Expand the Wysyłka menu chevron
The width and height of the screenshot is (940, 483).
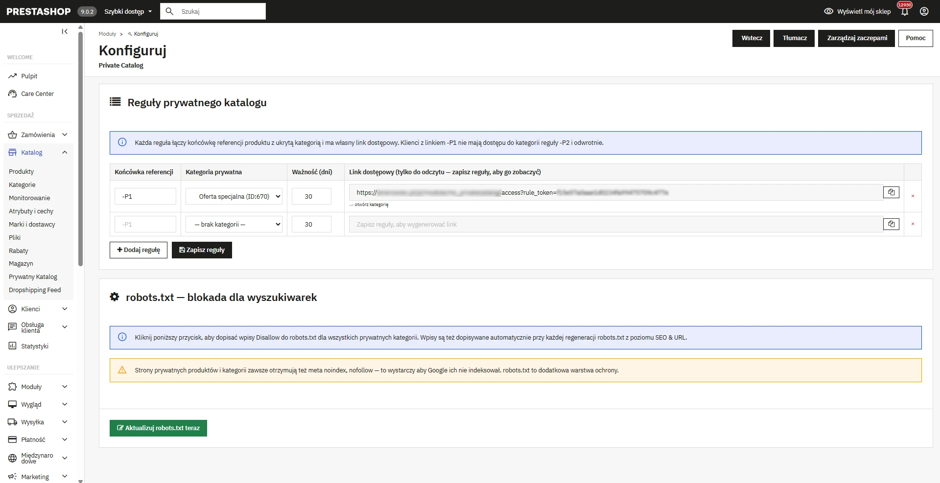65,422
